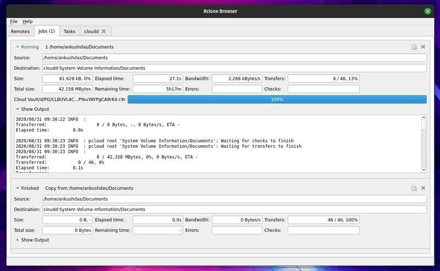The image size is (440, 271).
Task: Click the copy-log icon of the running job
Action: (414, 47)
